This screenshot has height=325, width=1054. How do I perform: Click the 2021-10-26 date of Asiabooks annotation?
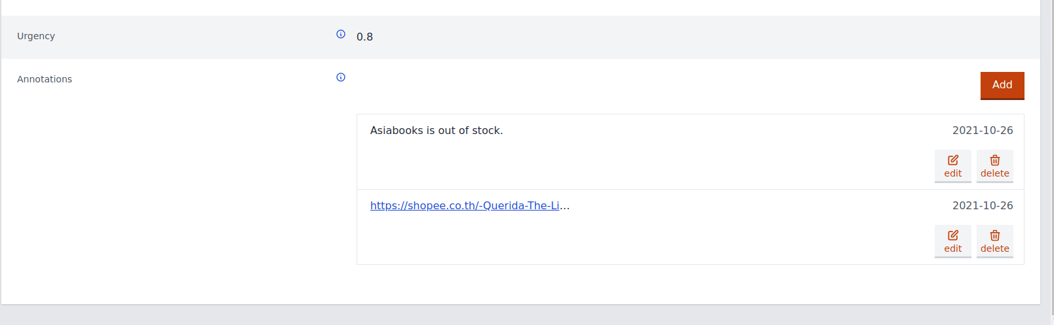(983, 130)
